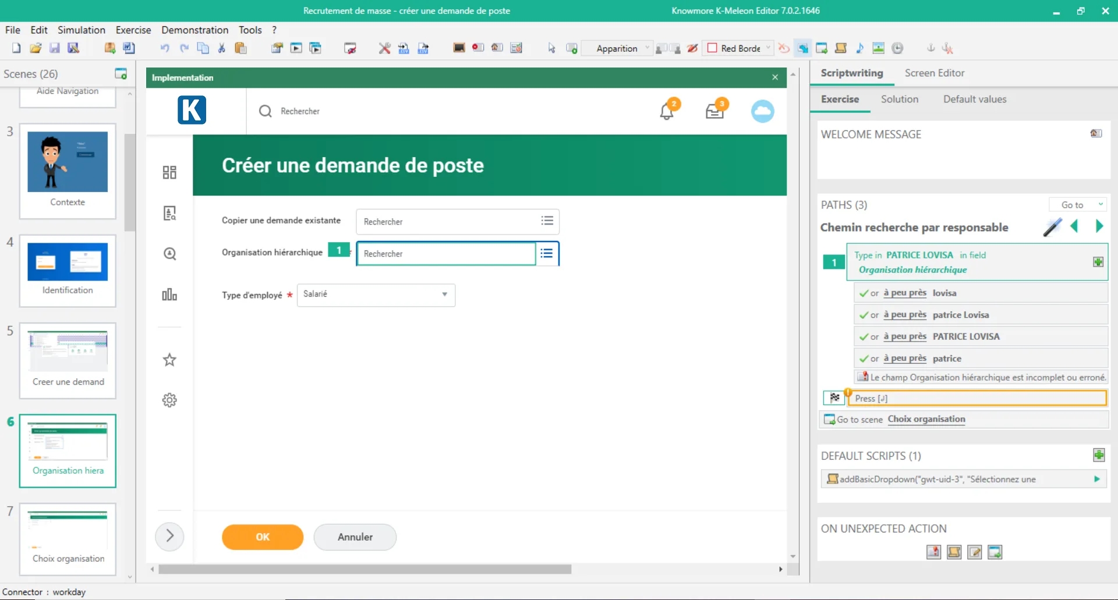Add a default script with green plus

click(1099, 455)
